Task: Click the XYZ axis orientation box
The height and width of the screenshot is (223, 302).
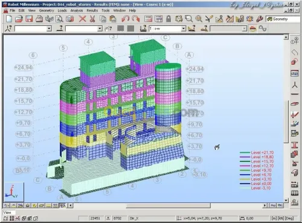Action: [14, 192]
